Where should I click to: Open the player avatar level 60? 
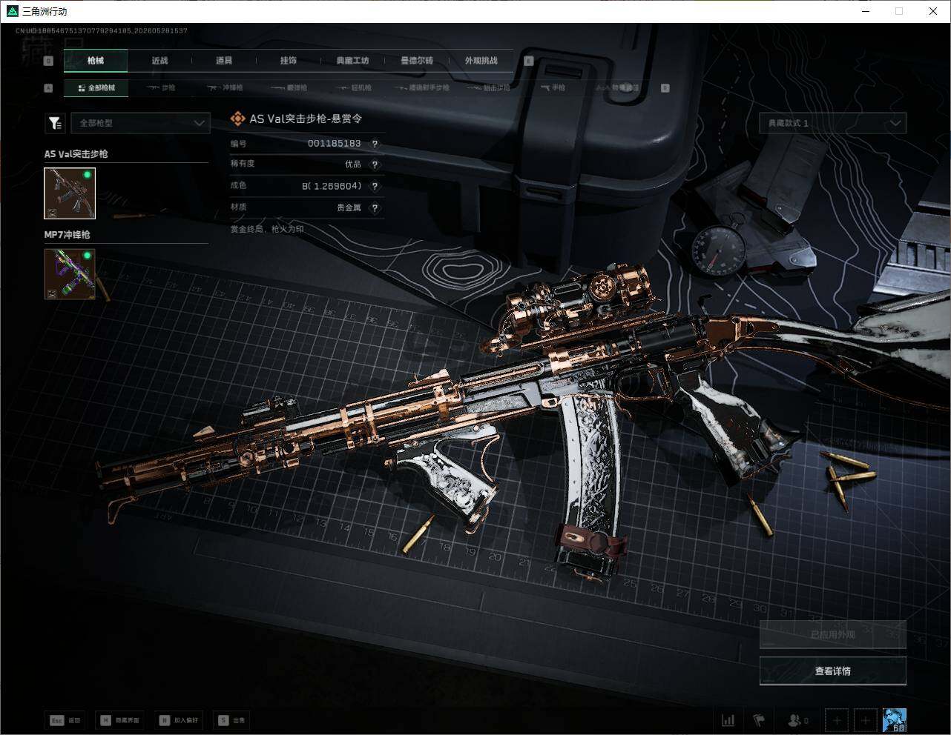click(894, 719)
